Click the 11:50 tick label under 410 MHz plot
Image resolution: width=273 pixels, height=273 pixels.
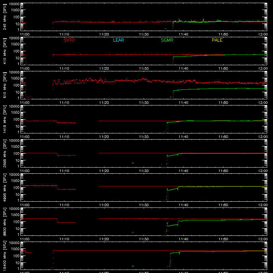pos(223,69)
